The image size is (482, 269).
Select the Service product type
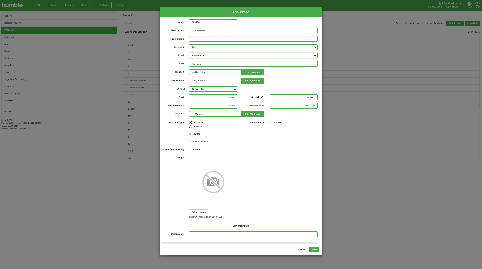tap(191, 127)
